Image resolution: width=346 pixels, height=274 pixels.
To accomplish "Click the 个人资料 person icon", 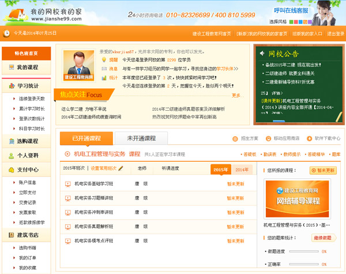I will coord(12,155).
